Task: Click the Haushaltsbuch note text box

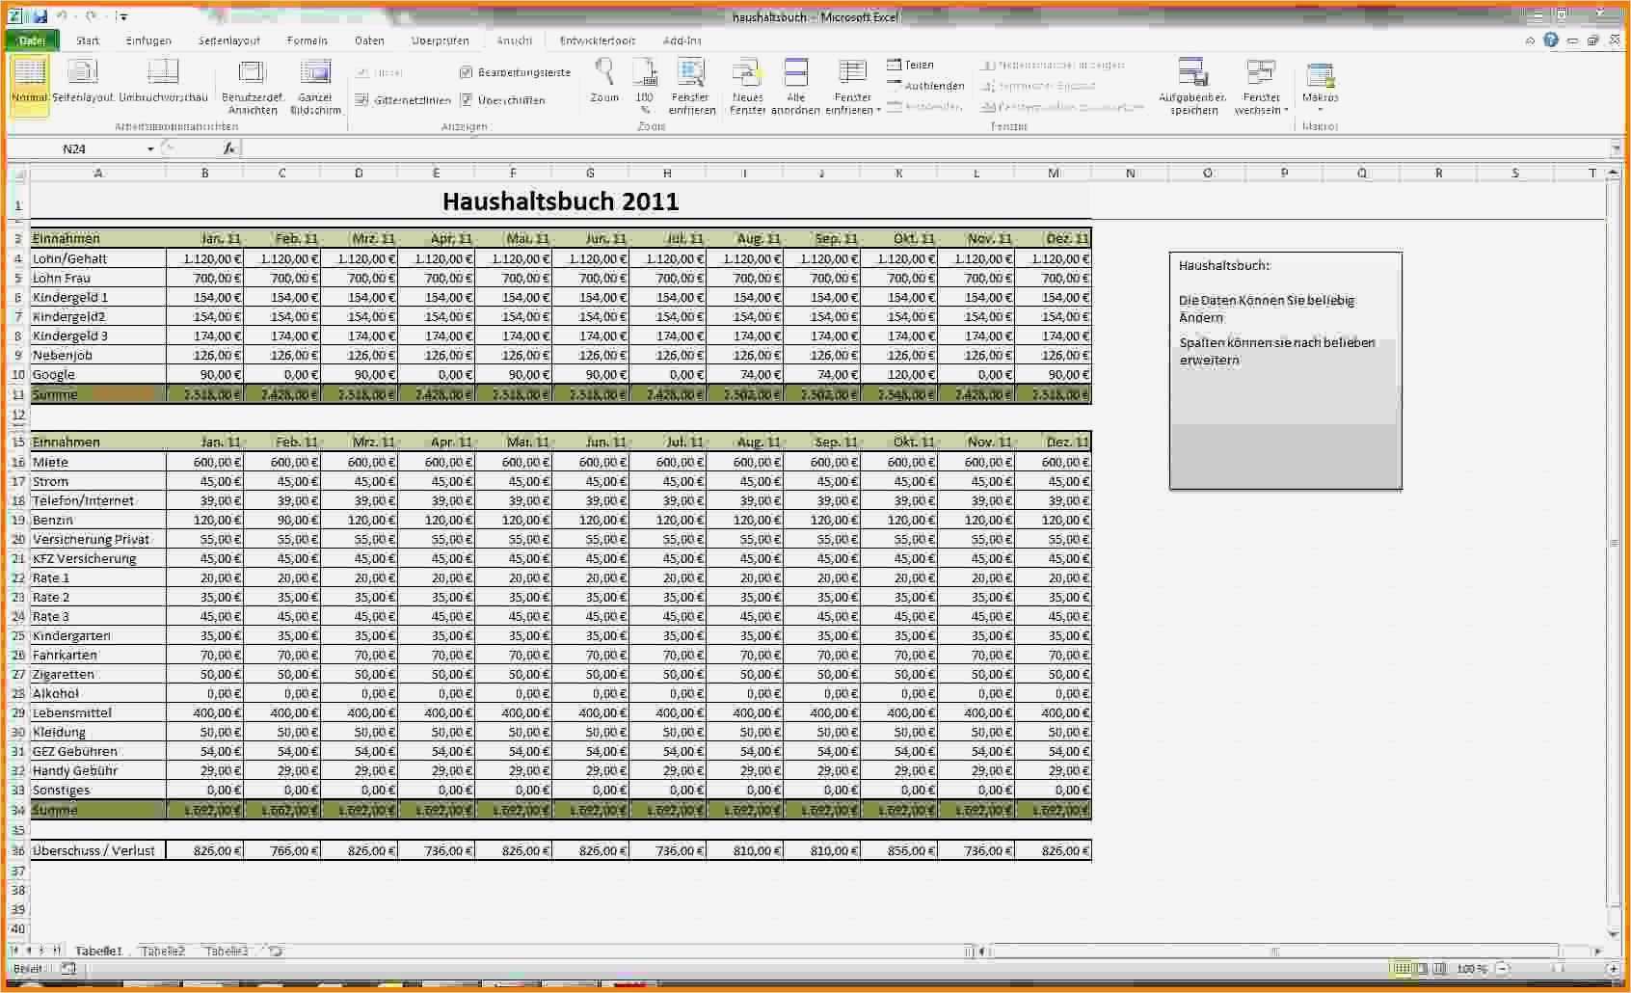Action: pos(1285,371)
